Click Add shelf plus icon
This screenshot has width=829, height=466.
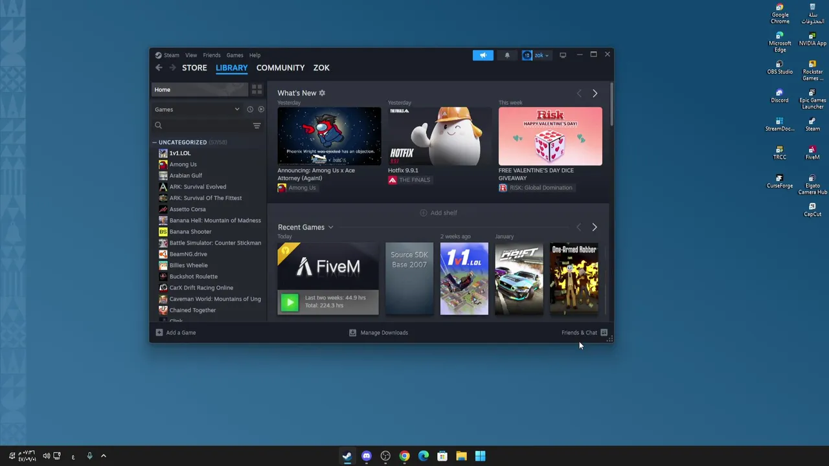point(424,212)
